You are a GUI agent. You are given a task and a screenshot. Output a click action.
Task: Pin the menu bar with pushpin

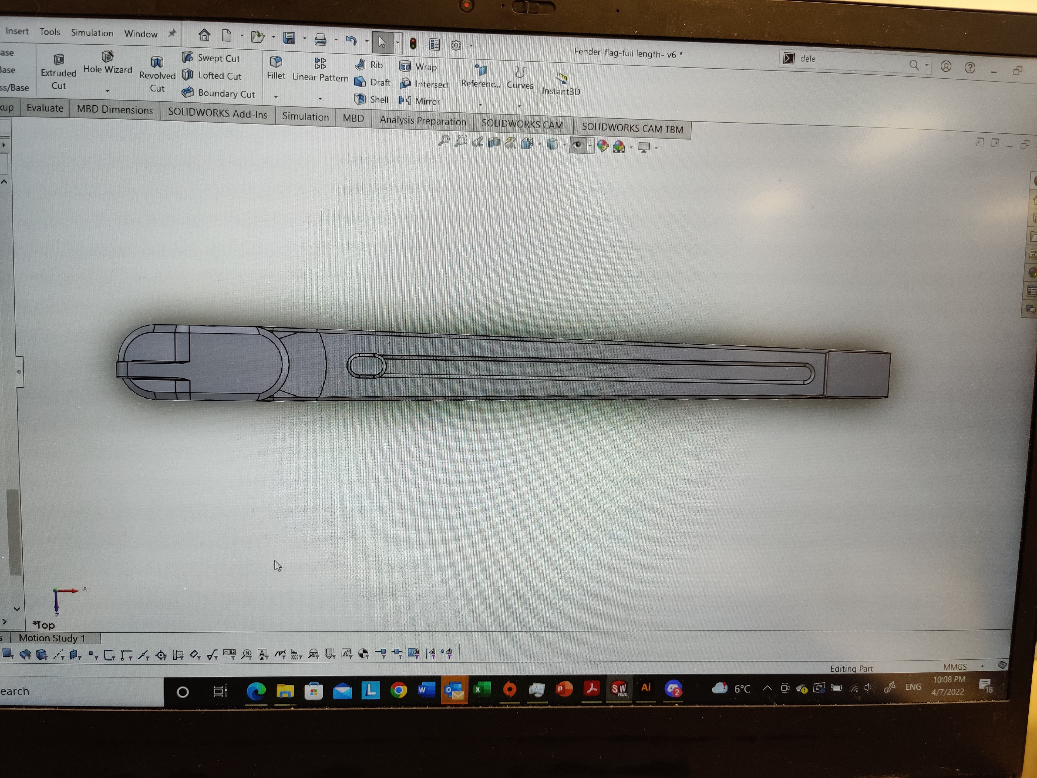click(172, 33)
